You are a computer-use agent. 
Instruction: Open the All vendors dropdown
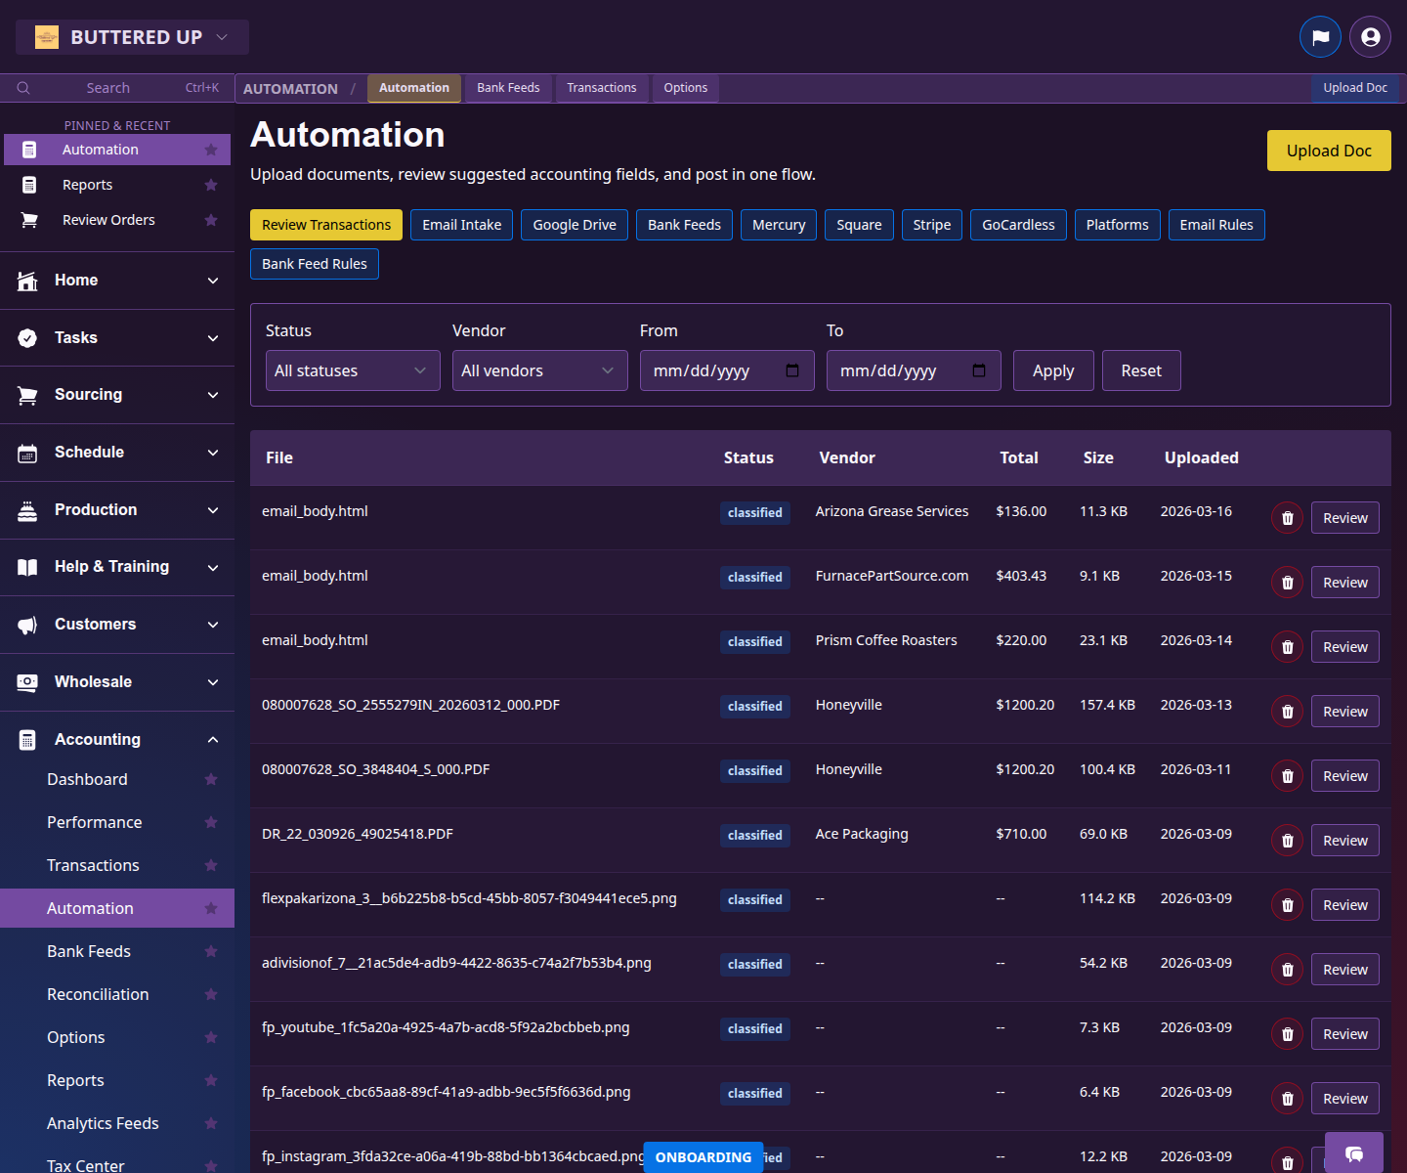(539, 370)
